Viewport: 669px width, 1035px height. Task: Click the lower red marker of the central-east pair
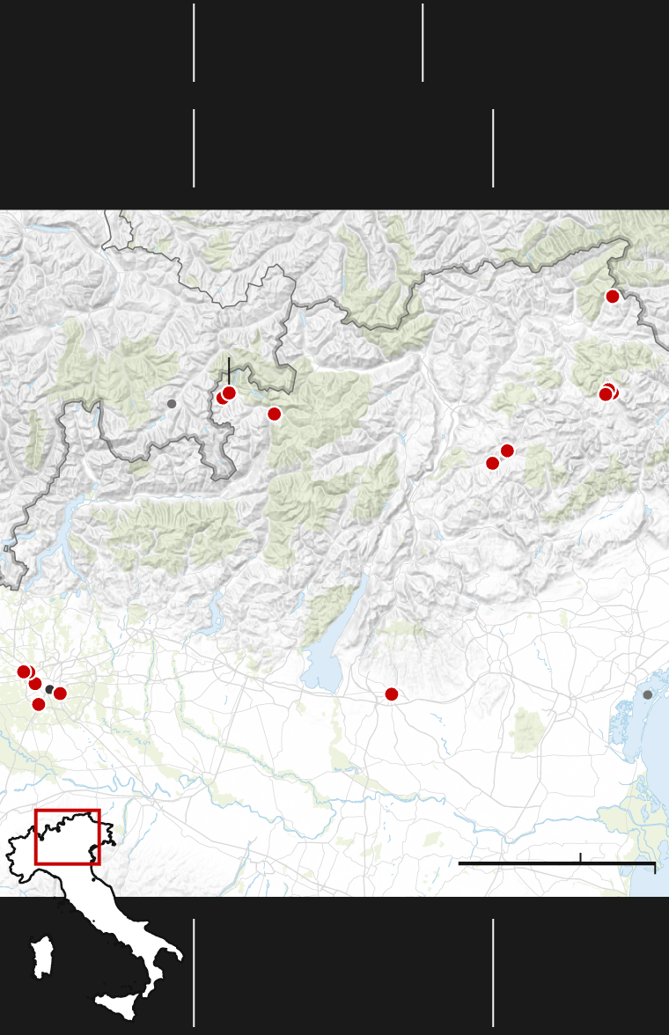pos(492,463)
